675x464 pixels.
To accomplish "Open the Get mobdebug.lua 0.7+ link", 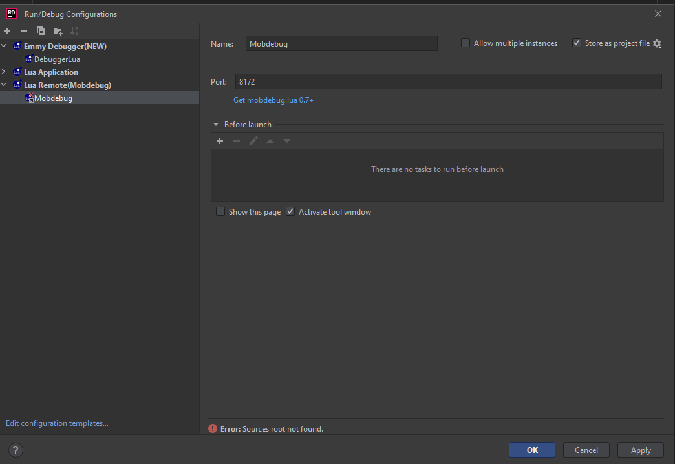I will click(x=273, y=100).
